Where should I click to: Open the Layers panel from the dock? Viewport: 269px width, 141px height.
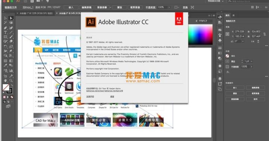pyautogui.click(x=220, y=79)
